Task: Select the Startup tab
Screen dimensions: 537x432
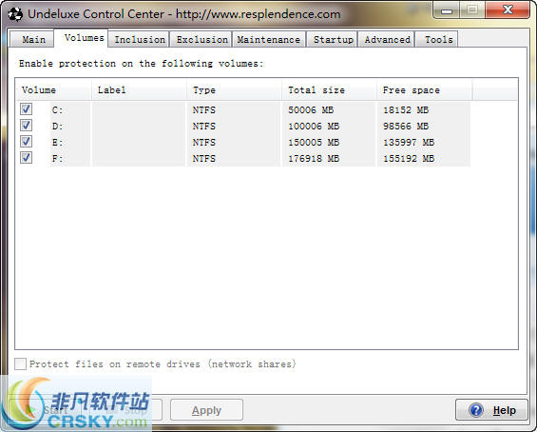Action: (x=333, y=39)
